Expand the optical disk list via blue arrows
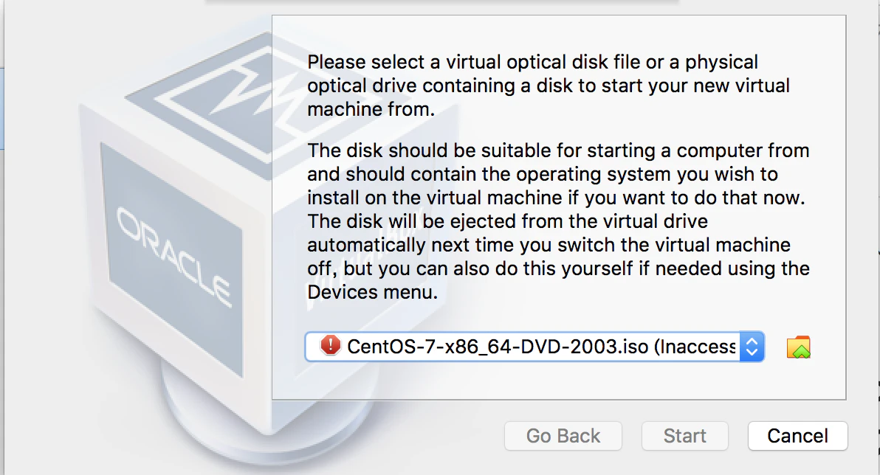Screen dimensions: 880x475 point(752,346)
